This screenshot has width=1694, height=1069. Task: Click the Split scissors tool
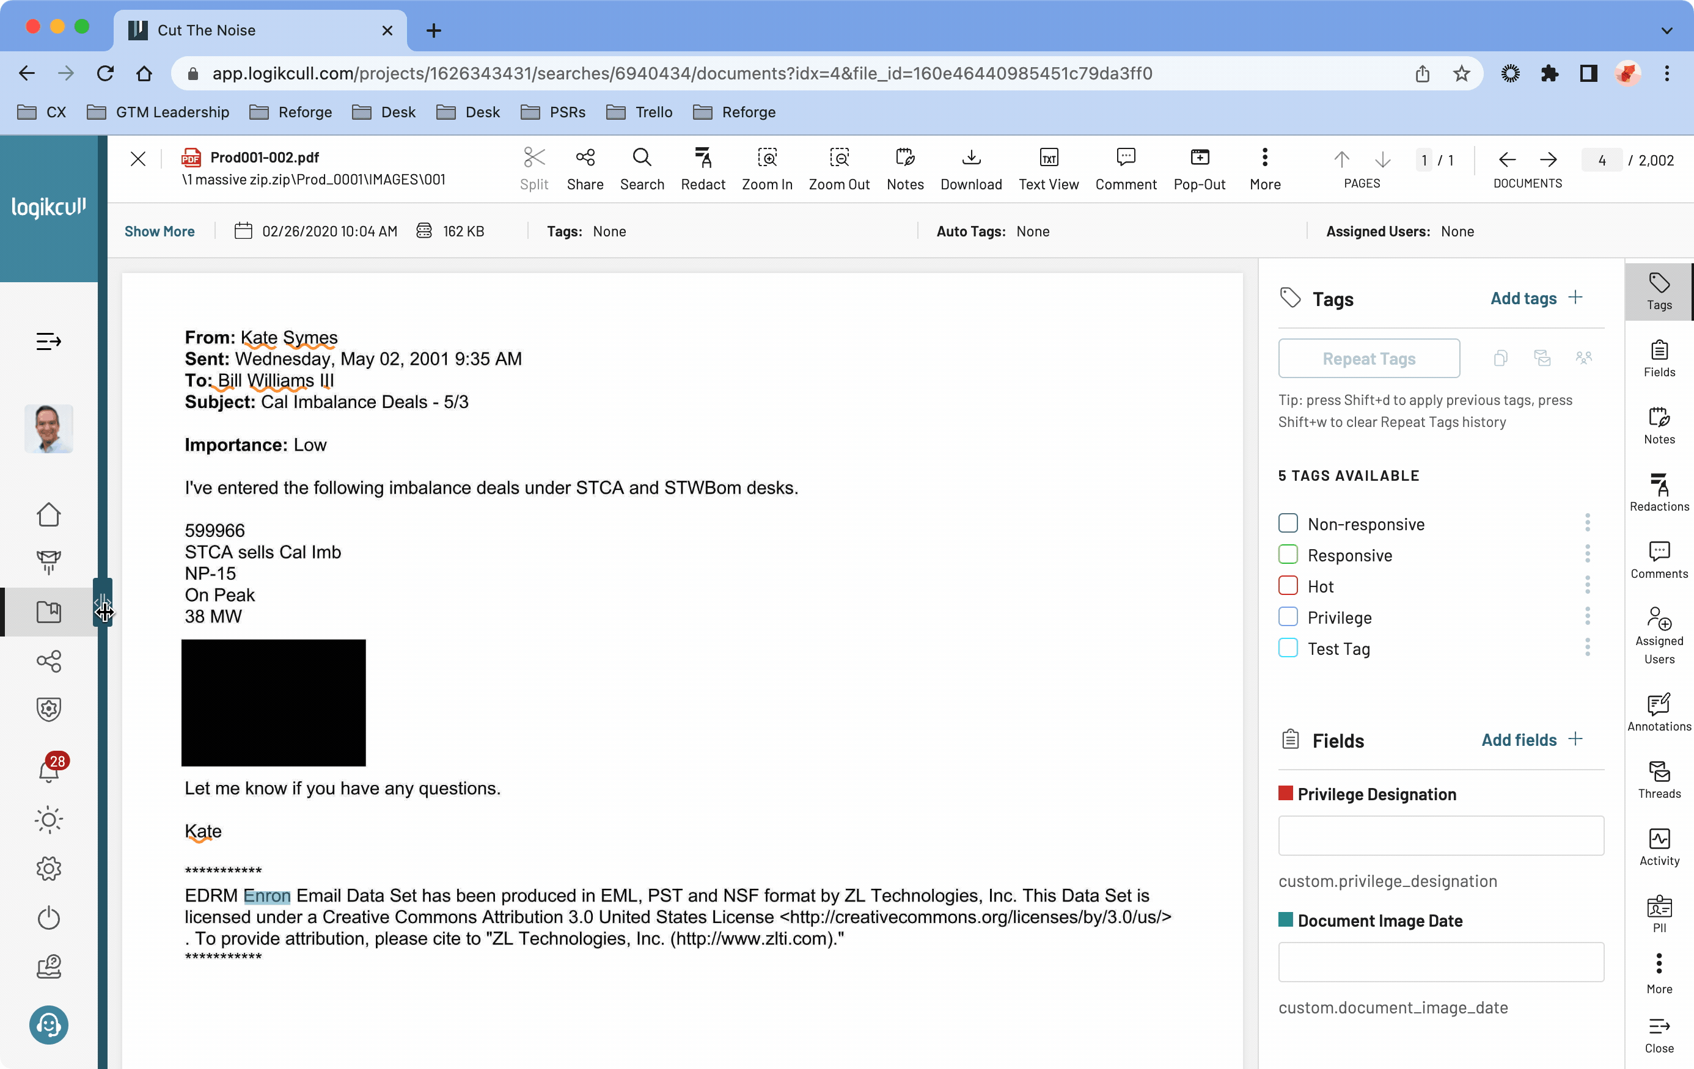534,169
